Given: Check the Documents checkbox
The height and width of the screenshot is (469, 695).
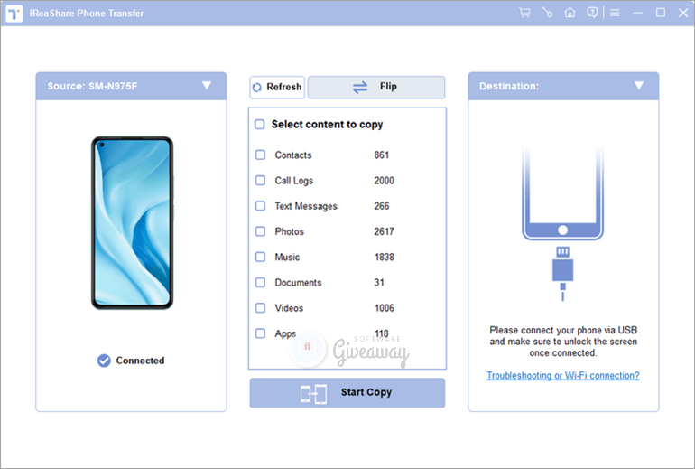Looking at the screenshot, I should pyautogui.click(x=261, y=282).
